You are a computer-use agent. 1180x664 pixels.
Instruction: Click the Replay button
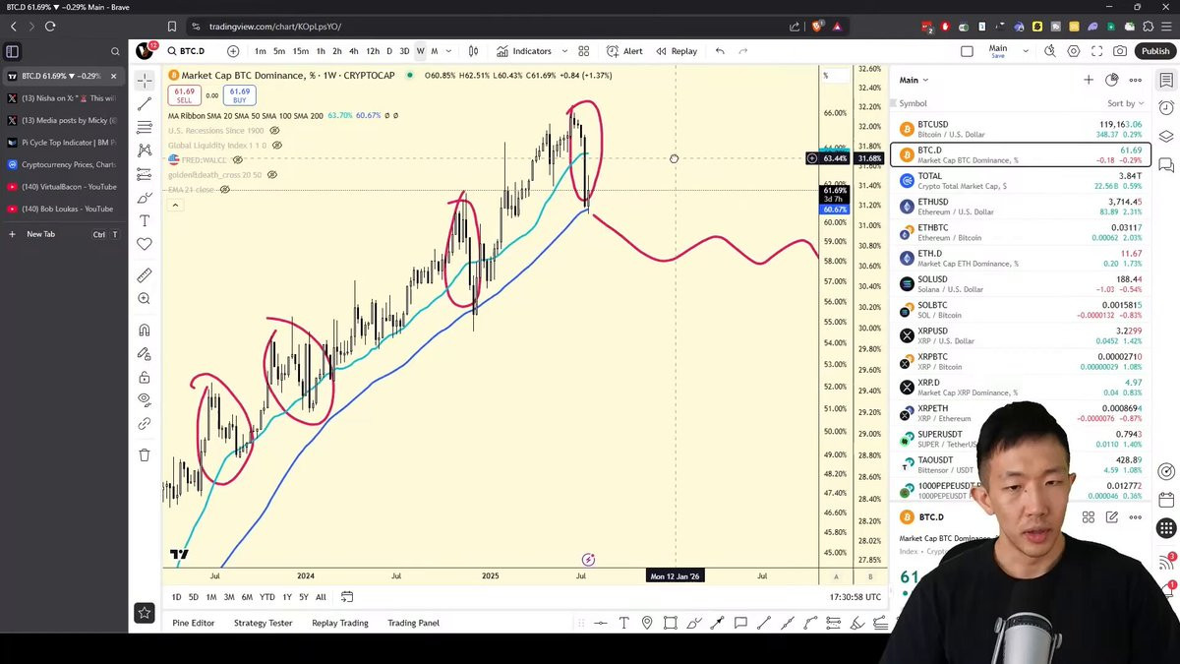(x=677, y=51)
